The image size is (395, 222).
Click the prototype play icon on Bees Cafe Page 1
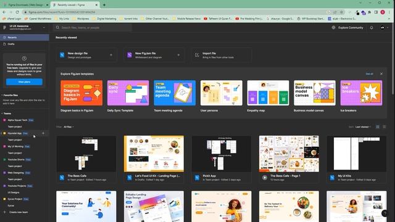click(265, 178)
